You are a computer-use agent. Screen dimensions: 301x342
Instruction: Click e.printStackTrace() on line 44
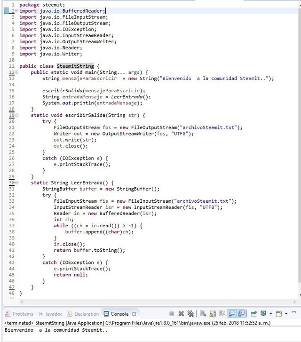point(82,269)
